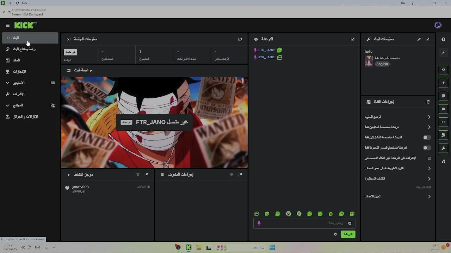
Task: Pop out the إجراءات القناة panel
Action: [427, 102]
